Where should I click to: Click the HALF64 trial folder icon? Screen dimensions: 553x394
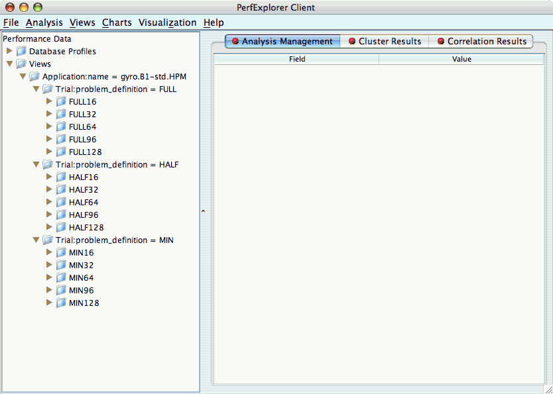pyautogui.click(x=61, y=203)
